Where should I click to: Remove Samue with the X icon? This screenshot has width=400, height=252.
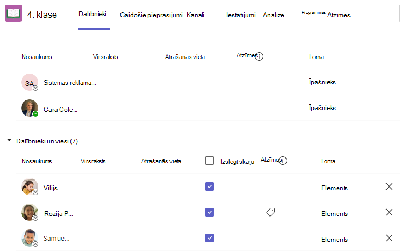click(389, 238)
